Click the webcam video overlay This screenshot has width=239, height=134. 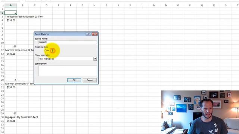pyautogui.click(x=200, y=112)
